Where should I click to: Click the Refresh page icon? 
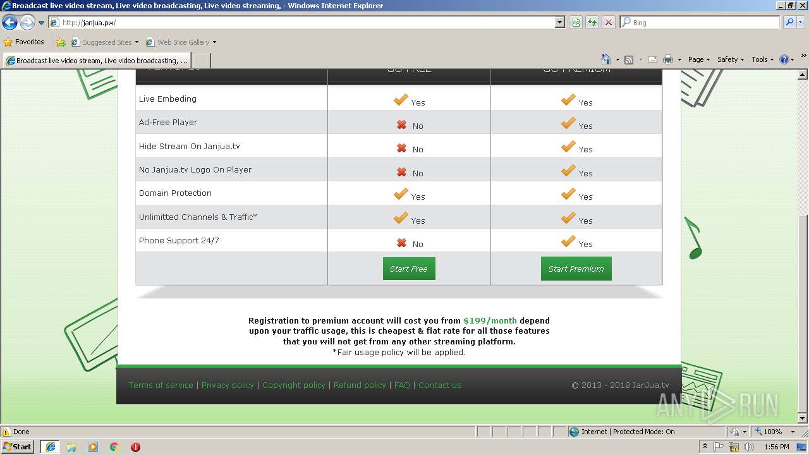(592, 22)
